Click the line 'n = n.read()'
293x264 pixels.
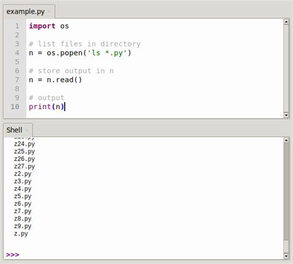pos(56,80)
